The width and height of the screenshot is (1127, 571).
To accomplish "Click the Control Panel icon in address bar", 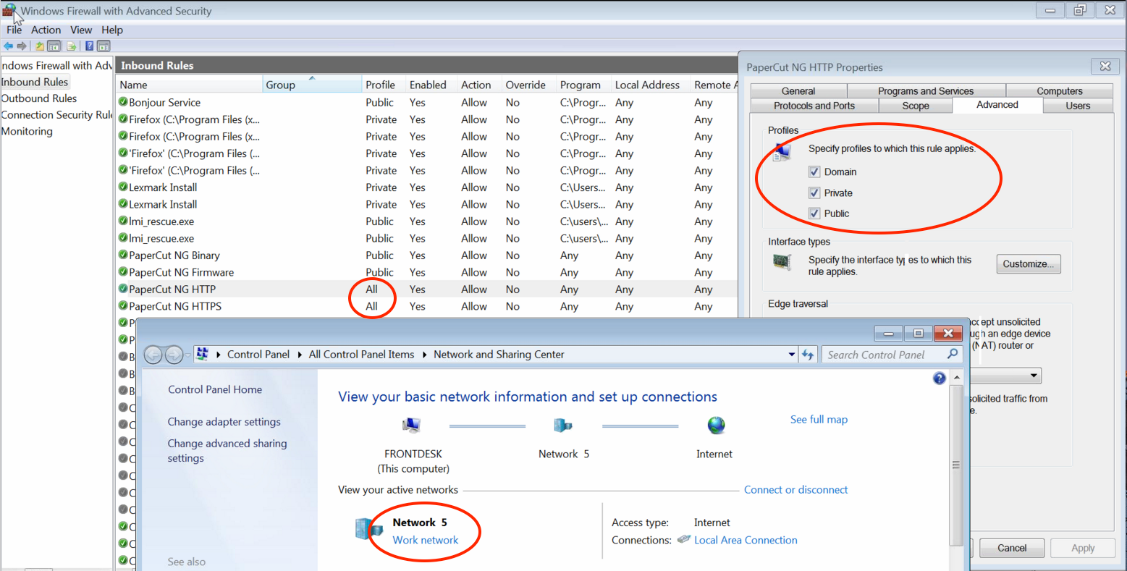I will 203,354.
